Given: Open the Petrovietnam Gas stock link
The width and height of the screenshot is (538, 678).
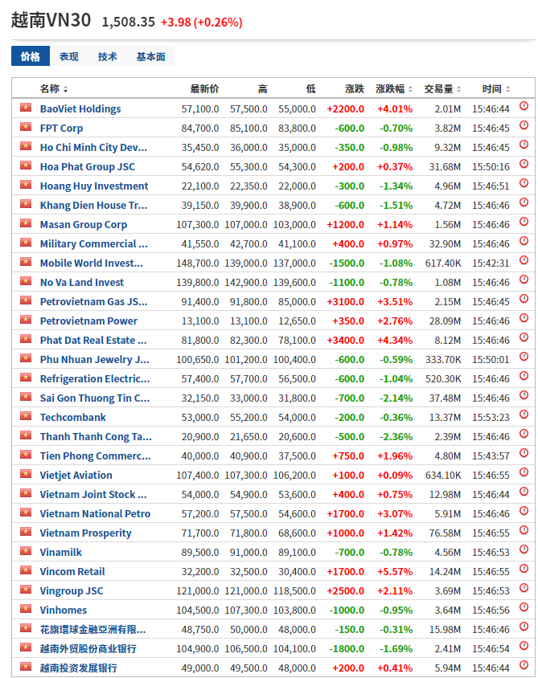Looking at the screenshot, I should tap(93, 302).
